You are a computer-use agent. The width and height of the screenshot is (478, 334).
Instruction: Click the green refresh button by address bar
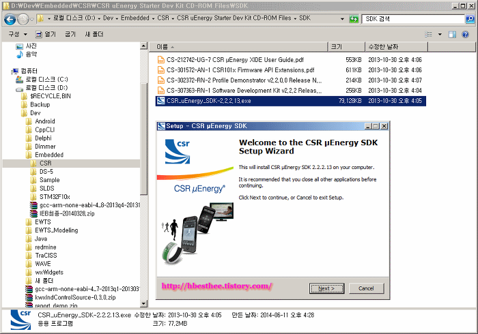coord(354,19)
